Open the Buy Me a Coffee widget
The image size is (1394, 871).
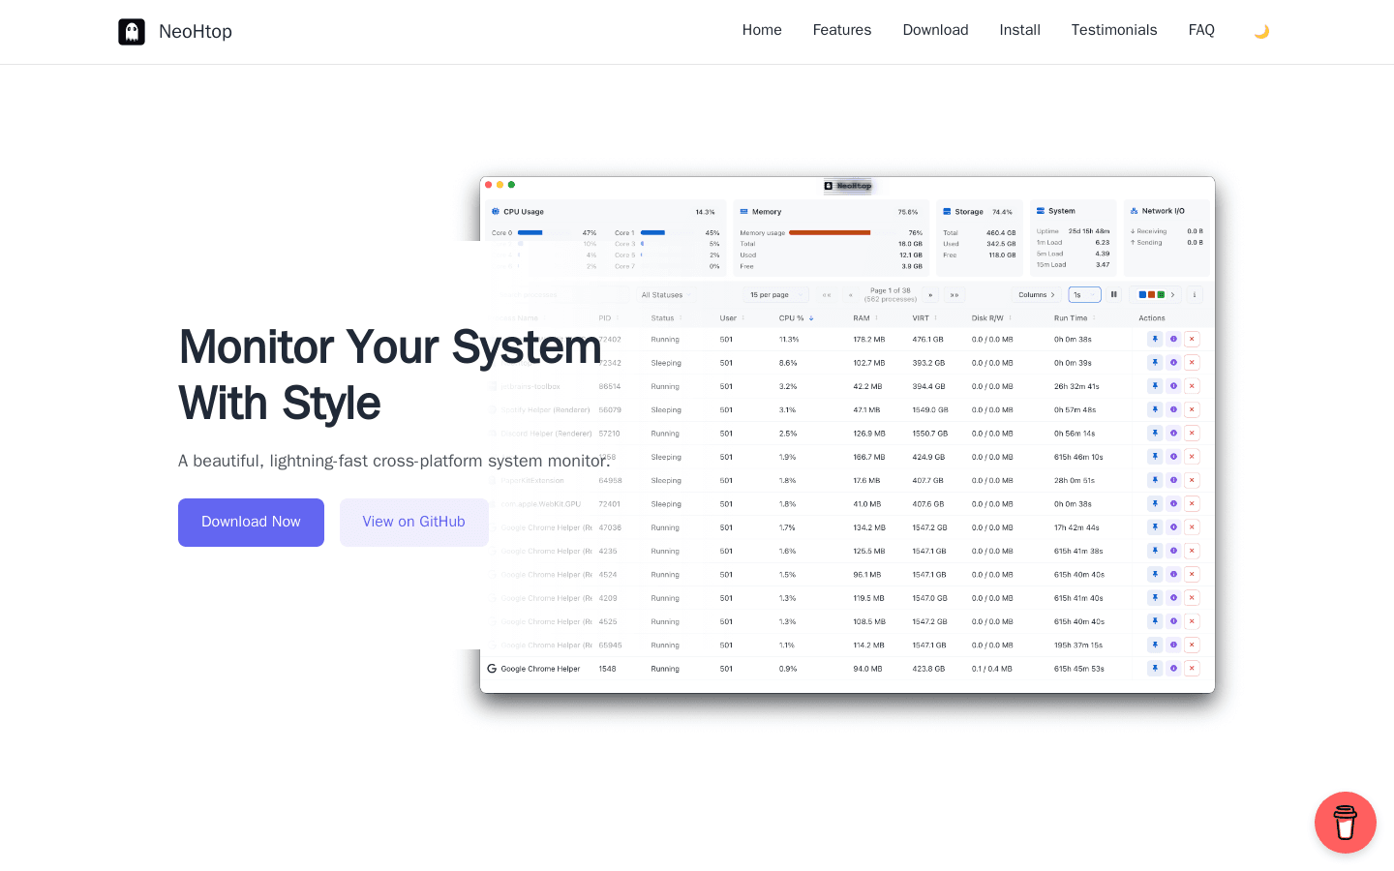click(x=1346, y=823)
